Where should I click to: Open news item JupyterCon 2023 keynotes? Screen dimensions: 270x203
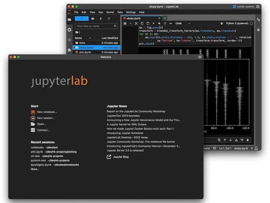click(x=123, y=116)
